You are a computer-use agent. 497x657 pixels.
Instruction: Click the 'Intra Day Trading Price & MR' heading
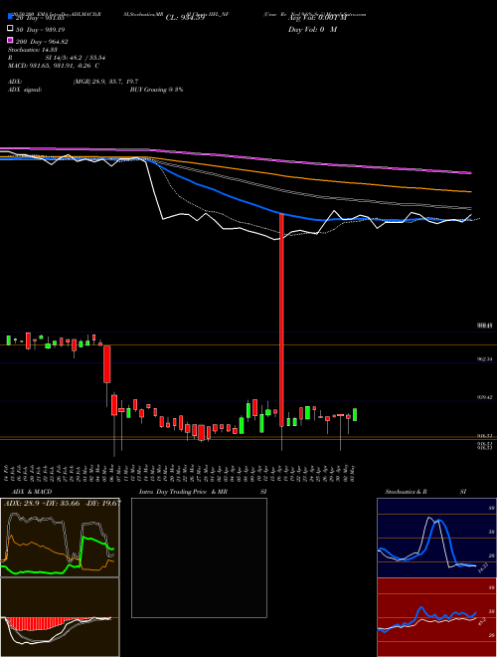183,492
